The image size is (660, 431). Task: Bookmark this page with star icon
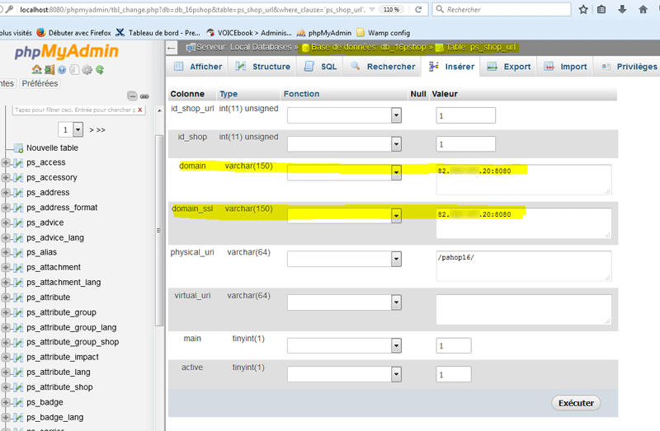[x=583, y=9]
